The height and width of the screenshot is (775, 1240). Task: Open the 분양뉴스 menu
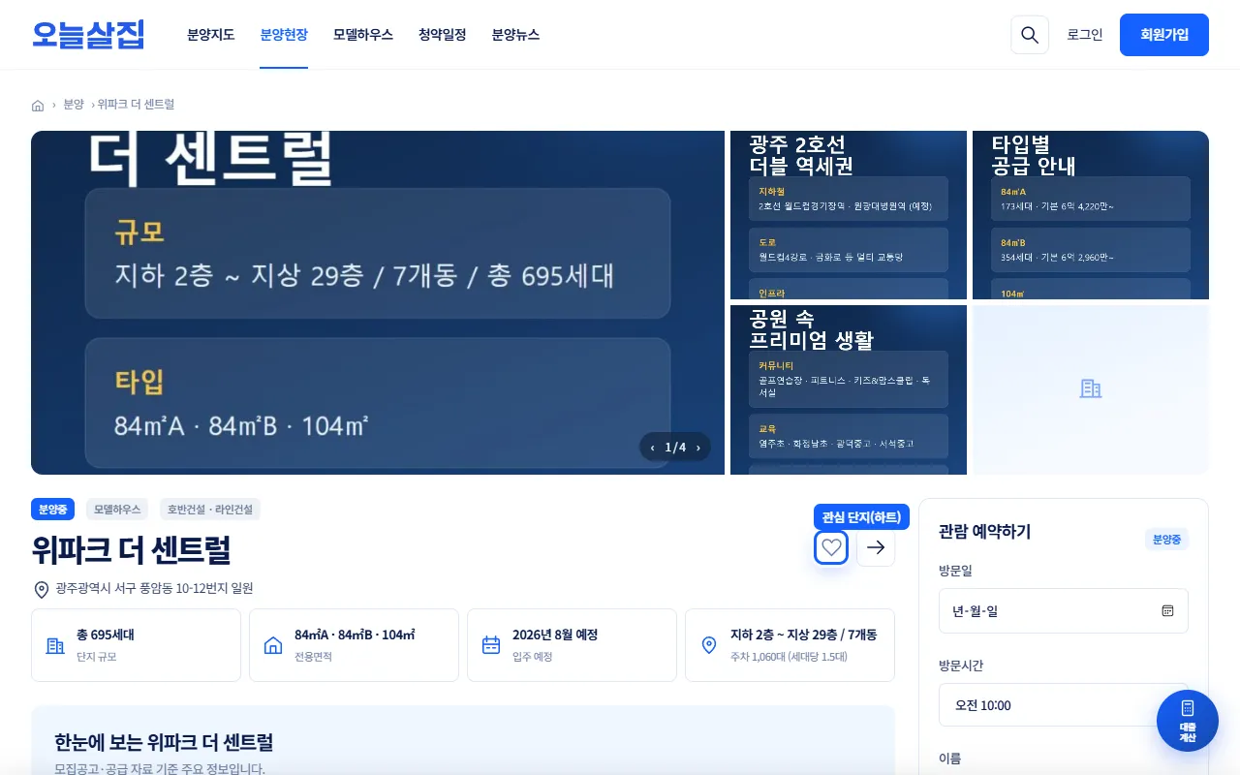[515, 35]
